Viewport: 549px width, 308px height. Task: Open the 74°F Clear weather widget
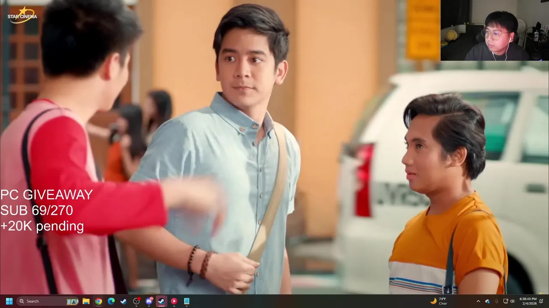point(439,301)
